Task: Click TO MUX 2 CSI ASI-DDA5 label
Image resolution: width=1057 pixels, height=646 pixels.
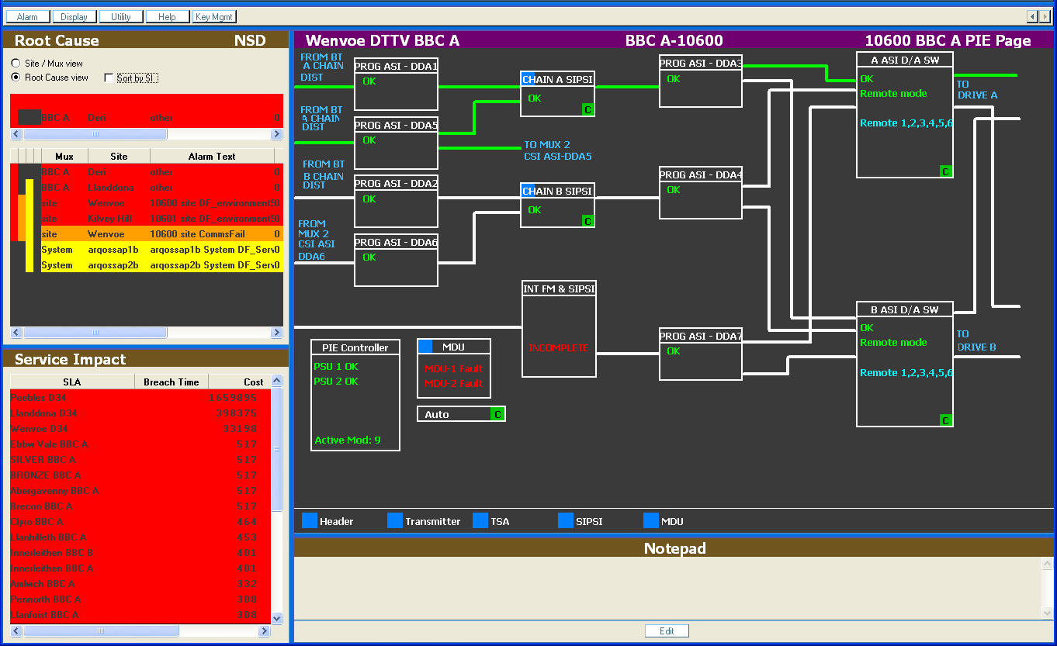Action: (x=557, y=150)
